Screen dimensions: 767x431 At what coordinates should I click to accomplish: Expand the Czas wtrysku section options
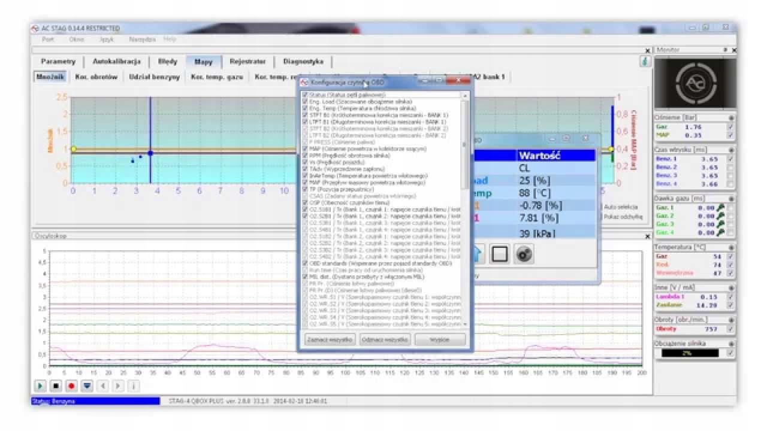pos(731,150)
